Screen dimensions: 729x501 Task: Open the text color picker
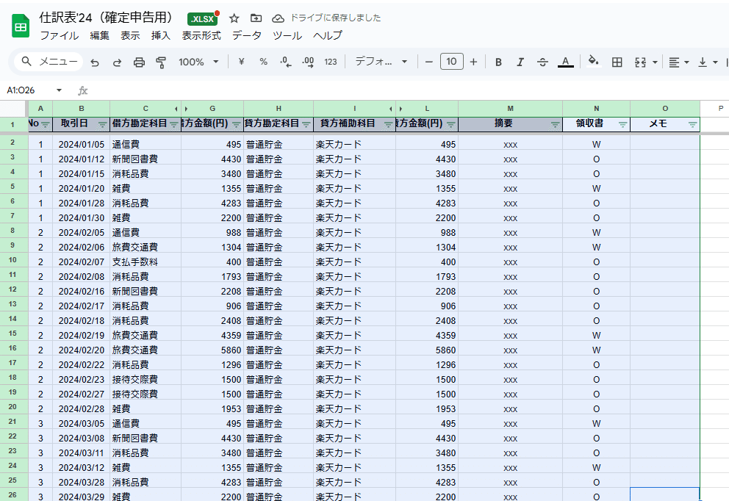pyautogui.click(x=565, y=62)
